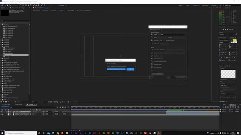Open the Suffix/Prefix dropdown
Screen dimensions: 241x135
point(157,34)
